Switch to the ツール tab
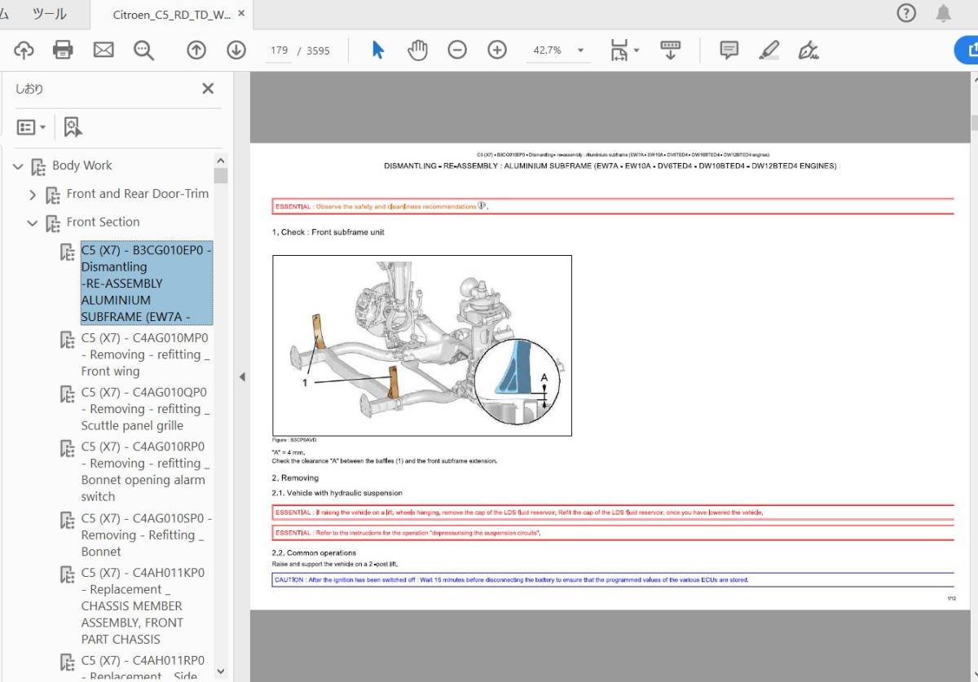The width and height of the screenshot is (978, 682). click(x=49, y=14)
